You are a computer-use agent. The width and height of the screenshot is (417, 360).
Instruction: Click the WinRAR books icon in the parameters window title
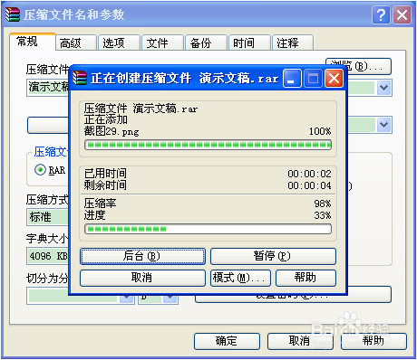[x=13, y=14]
